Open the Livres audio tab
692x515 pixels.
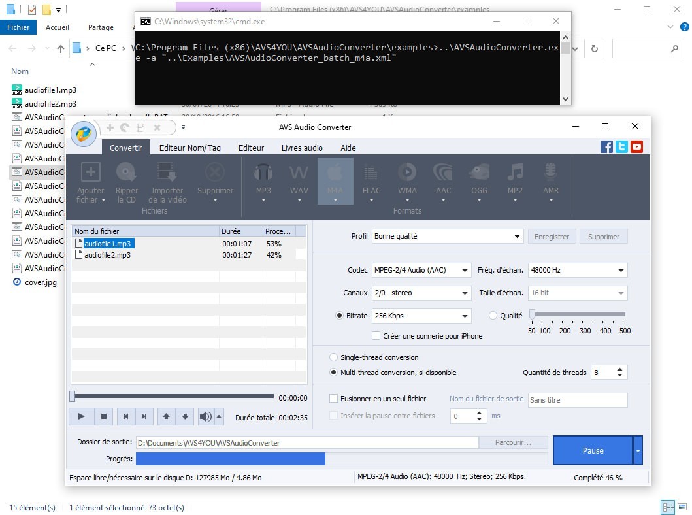point(301,148)
